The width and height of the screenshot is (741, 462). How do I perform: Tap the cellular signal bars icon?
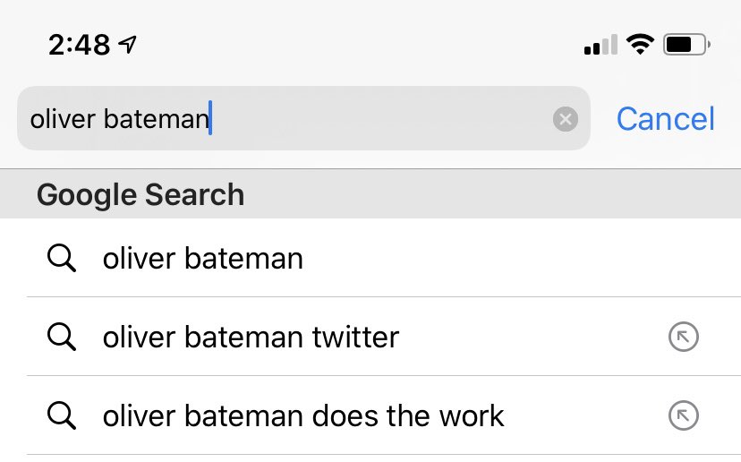(600, 45)
